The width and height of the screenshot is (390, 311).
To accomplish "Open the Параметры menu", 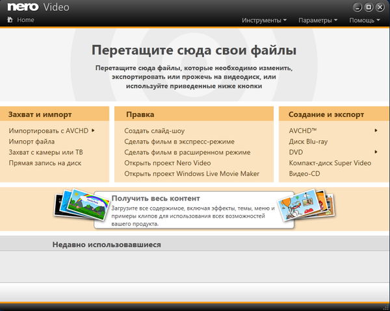I will pos(317,20).
